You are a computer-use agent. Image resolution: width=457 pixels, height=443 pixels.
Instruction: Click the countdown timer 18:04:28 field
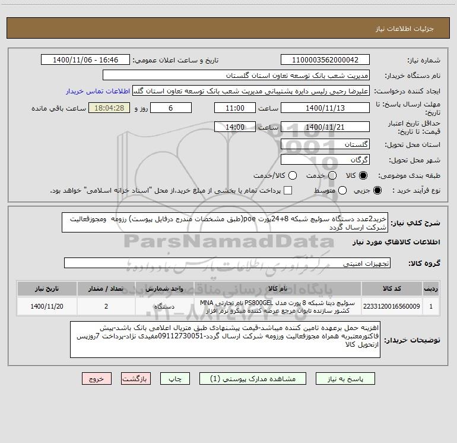click(109, 108)
